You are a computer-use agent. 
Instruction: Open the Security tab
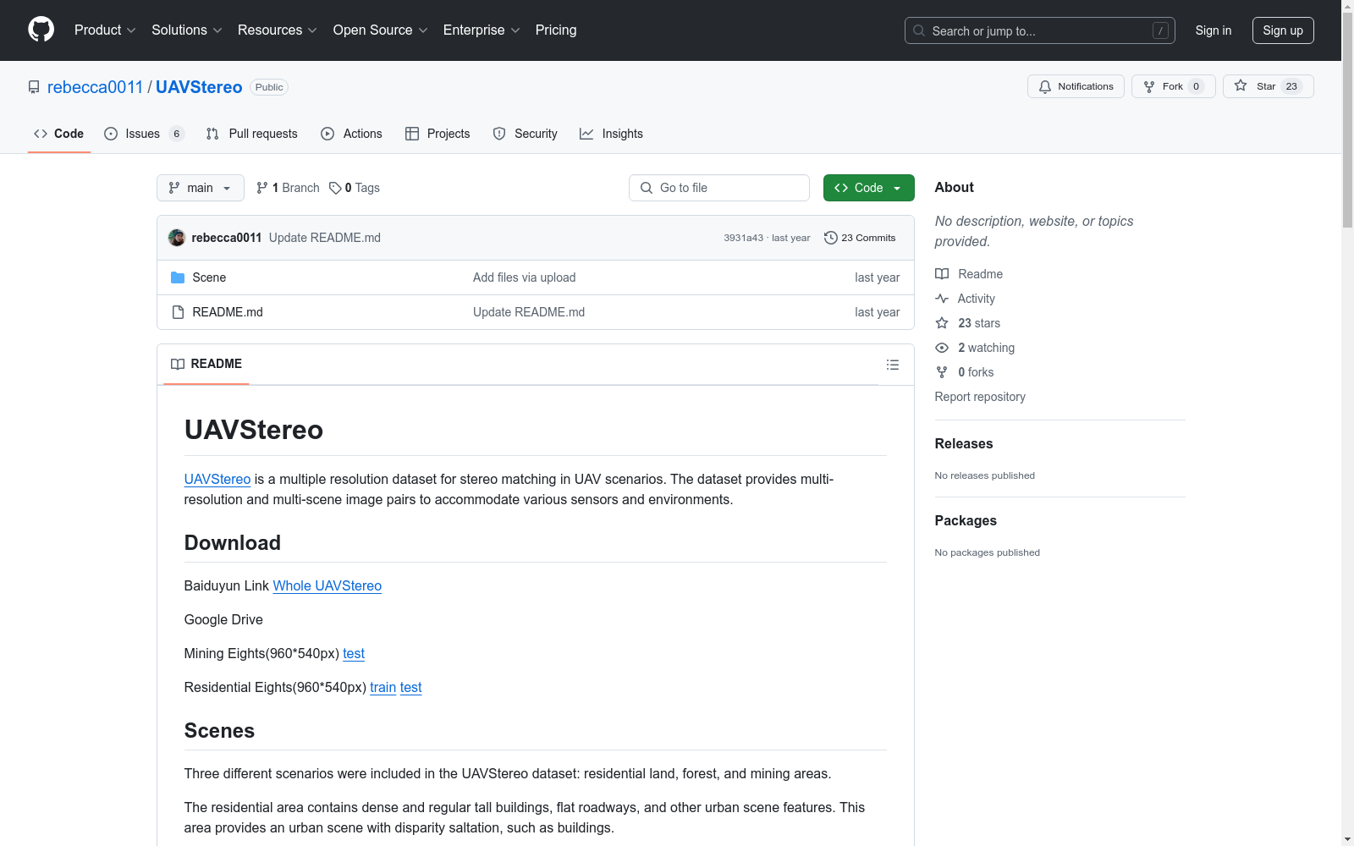526,134
